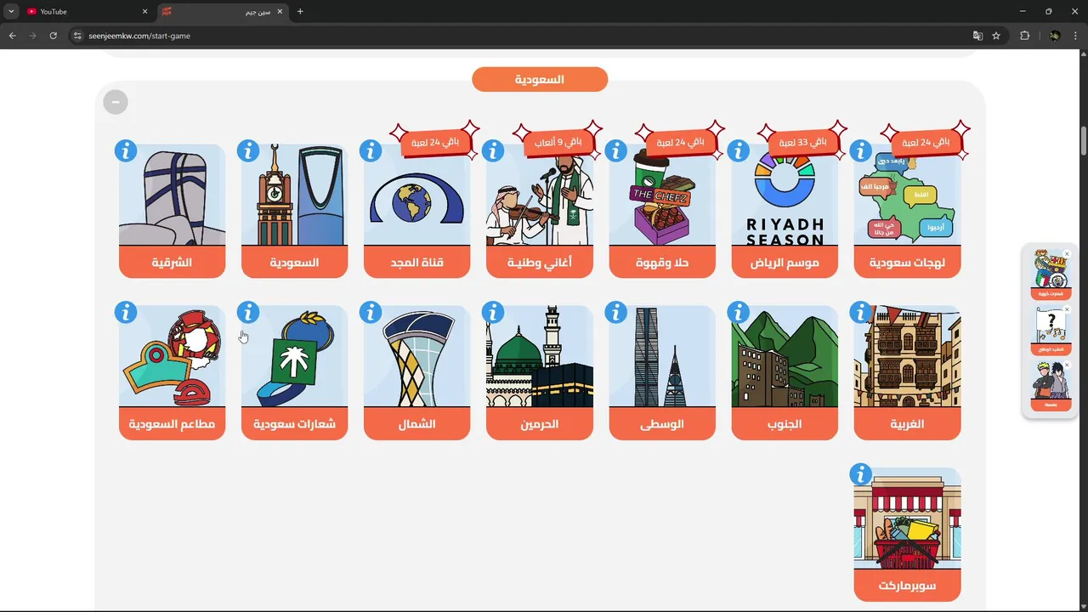This screenshot has width=1088, height=612.
Task: Click the السعودية section header pill
Action: click(540, 79)
